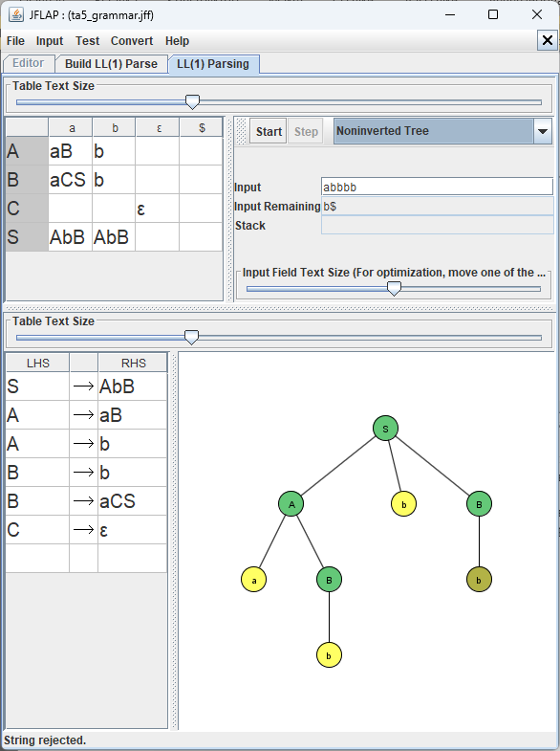Select production B → b row
This screenshot has height=751, width=560.
pos(87,473)
